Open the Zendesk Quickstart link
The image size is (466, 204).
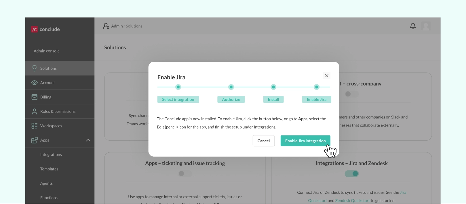[x=352, y=201]
